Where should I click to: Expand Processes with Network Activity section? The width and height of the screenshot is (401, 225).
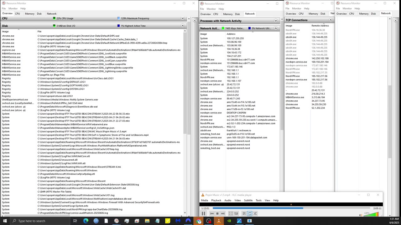click(276, 21)
